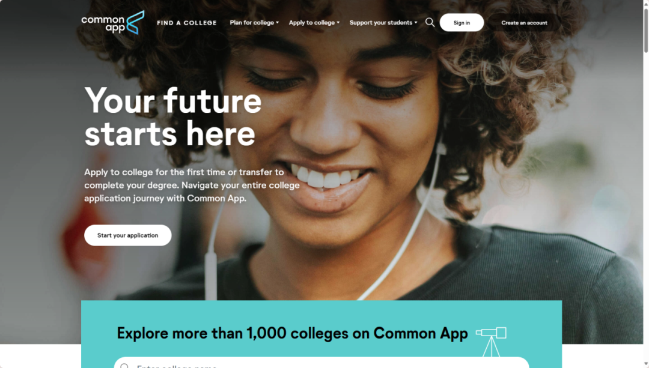Click the Common App logo
Screen dimensions: 649x368
[112, 22]
